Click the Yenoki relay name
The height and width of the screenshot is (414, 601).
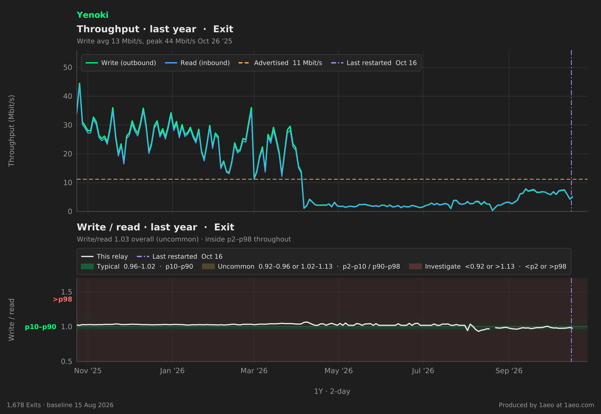point(92,15)
